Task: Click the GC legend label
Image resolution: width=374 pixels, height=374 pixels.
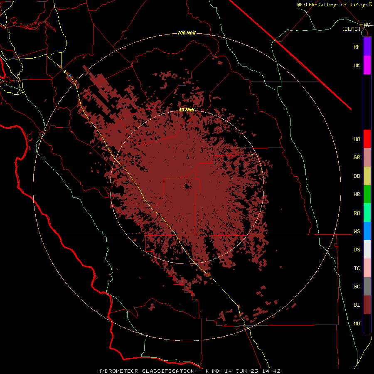Action: [x=357, y=287]
